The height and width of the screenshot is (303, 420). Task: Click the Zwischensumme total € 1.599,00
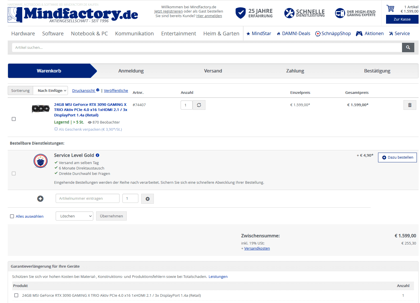point(405,236)
